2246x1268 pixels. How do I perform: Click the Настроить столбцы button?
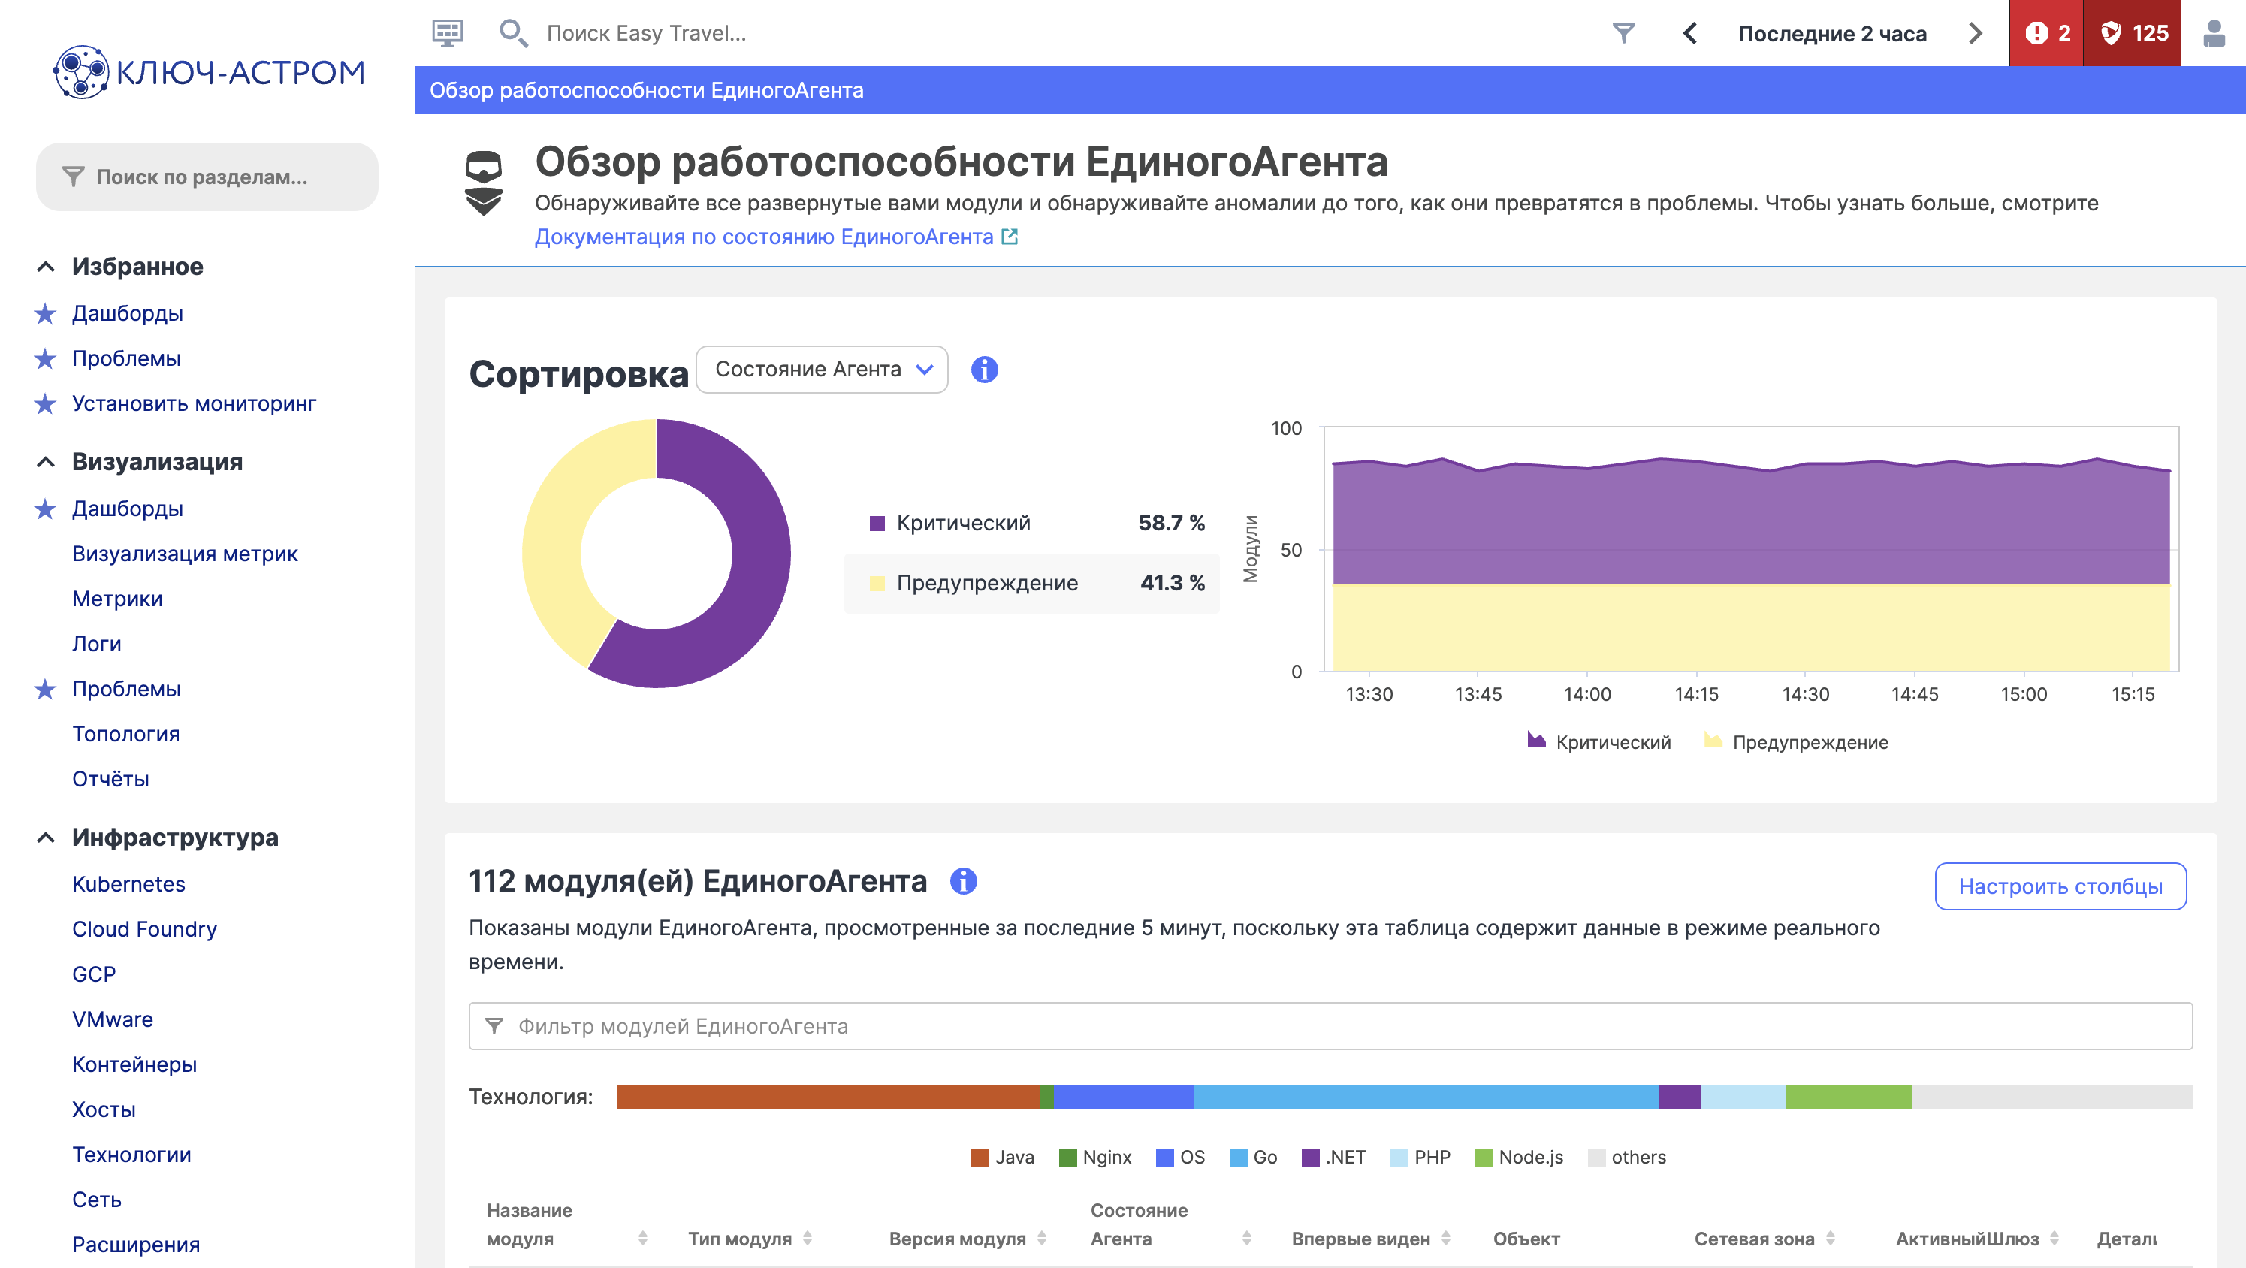click(x=2060, y=887)
